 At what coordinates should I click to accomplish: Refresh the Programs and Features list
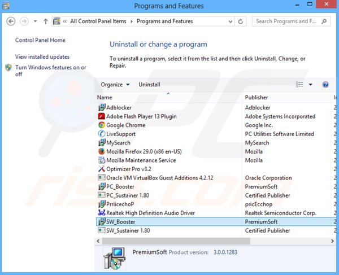(x=241, y=21)
